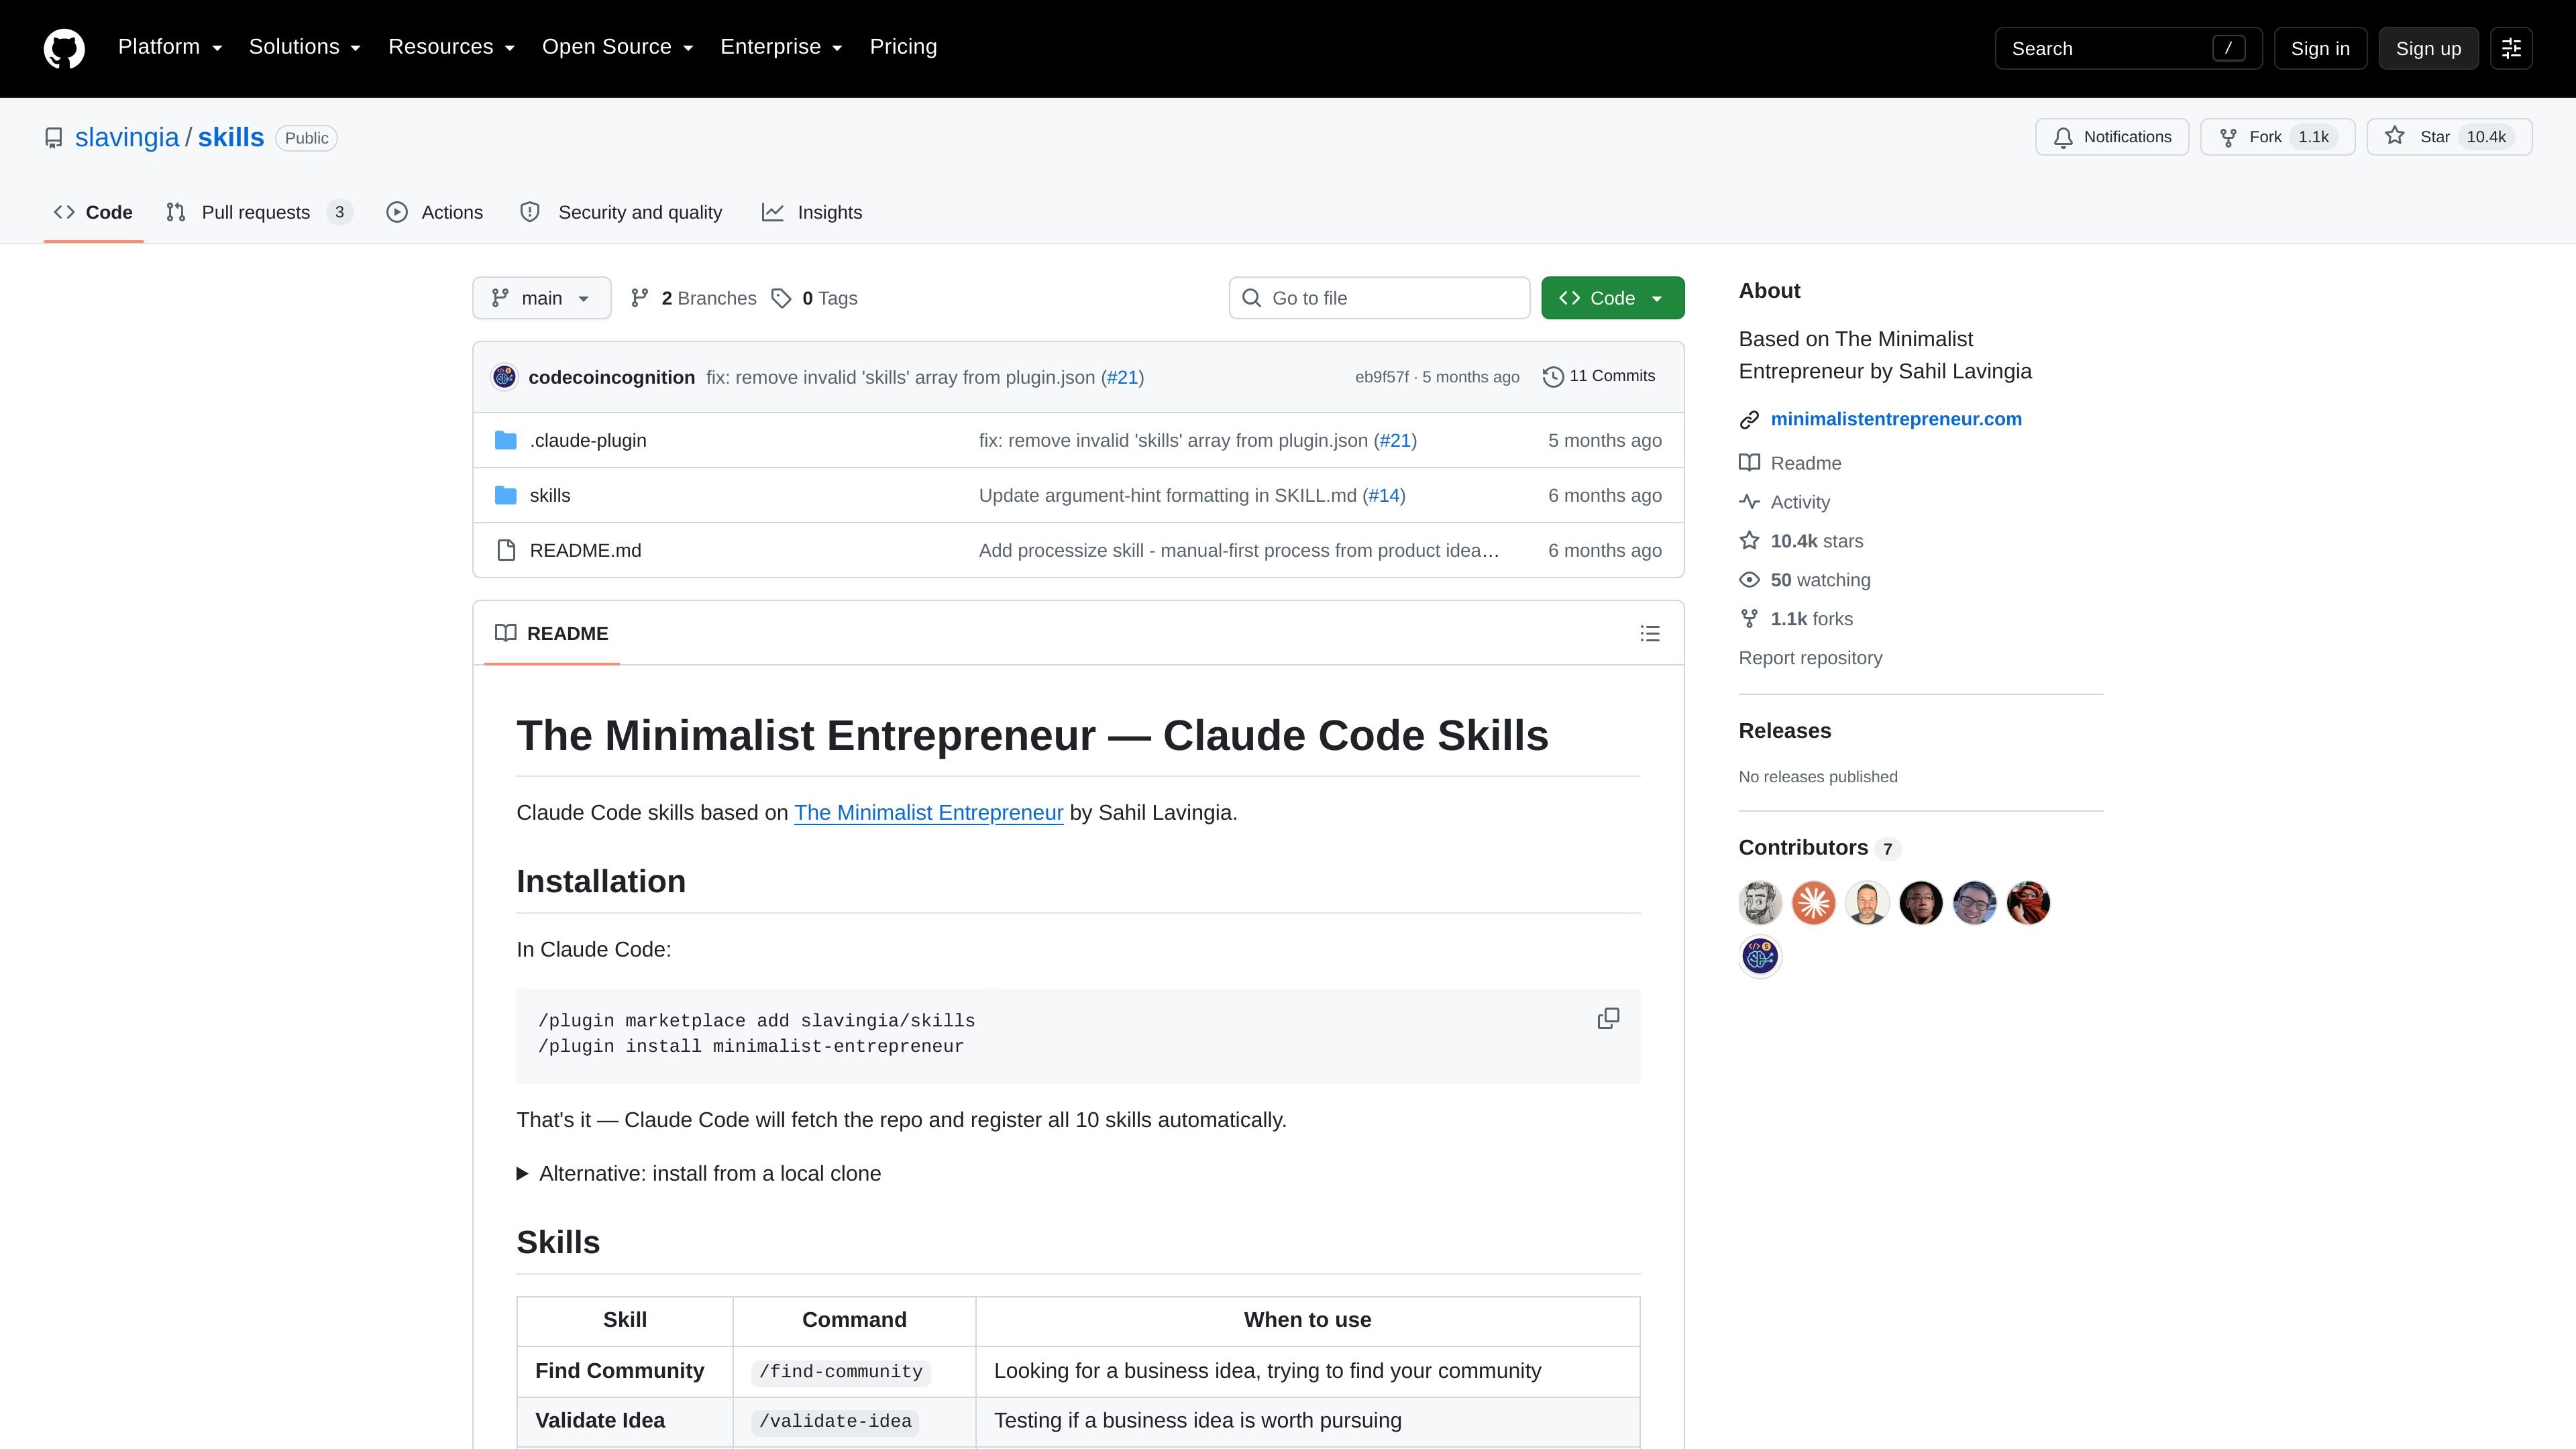The height and width of the screenshot is (1449, 2576).
Task: Click the pulse icon next to Activity
Action: (1749, 502)
